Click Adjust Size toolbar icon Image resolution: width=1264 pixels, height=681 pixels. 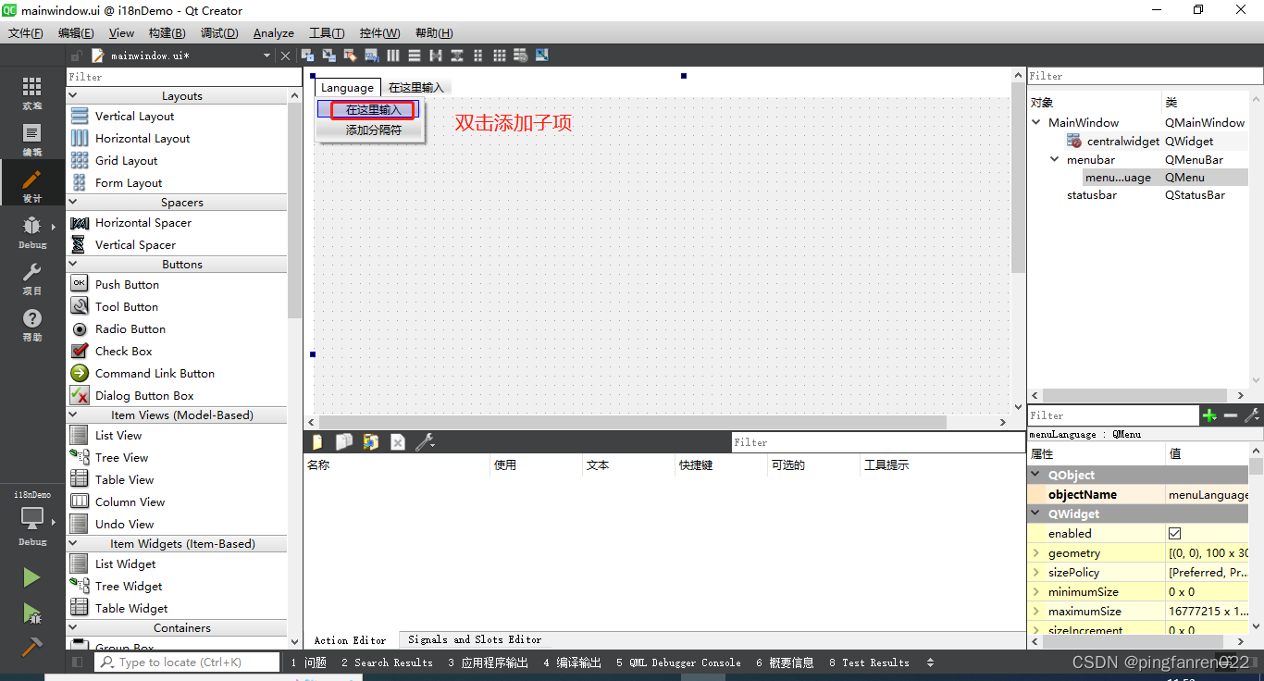(541, 56)
